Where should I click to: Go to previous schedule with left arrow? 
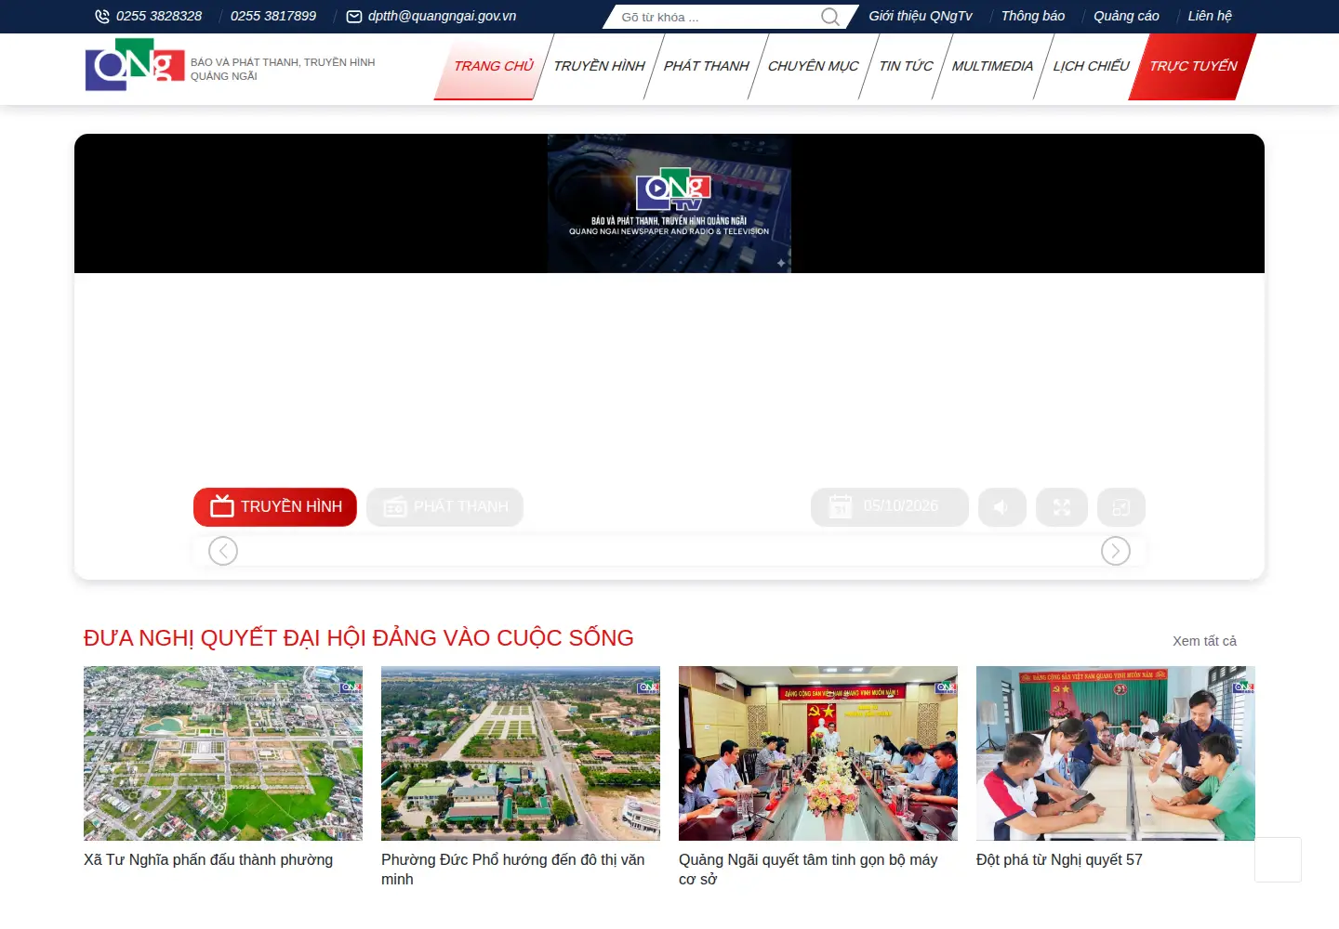[x=223, y=551]
